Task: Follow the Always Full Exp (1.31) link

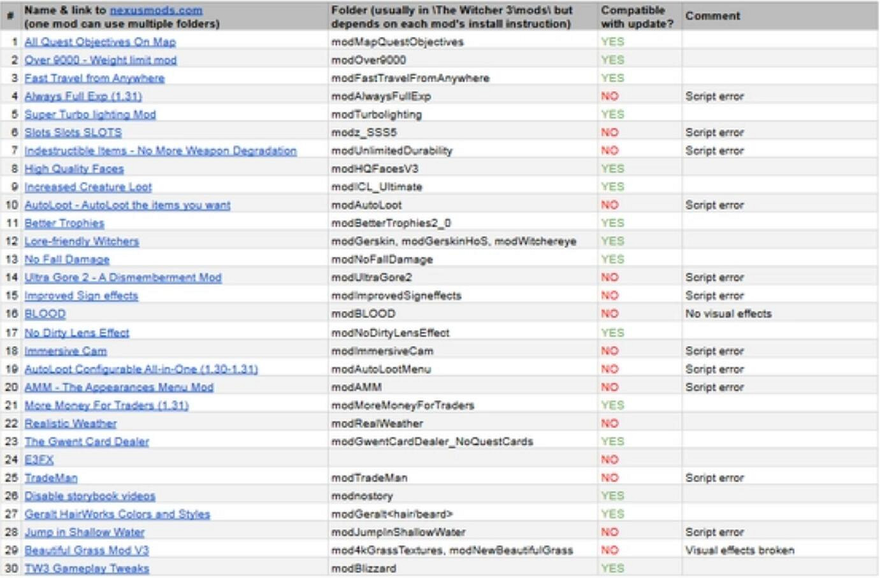Action: (83, 96)
